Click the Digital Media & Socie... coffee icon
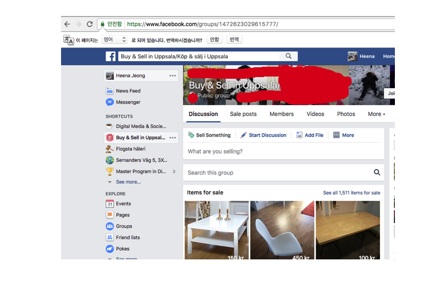This screenshot has height=304, width=440. tap(109, 126)
